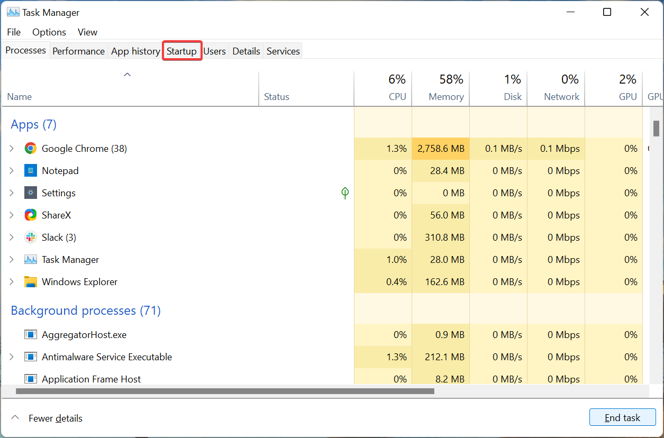This screenshot has width=664, height=438.
Task: Click the Settings gear icon under Apps
Action: (30, 193)
